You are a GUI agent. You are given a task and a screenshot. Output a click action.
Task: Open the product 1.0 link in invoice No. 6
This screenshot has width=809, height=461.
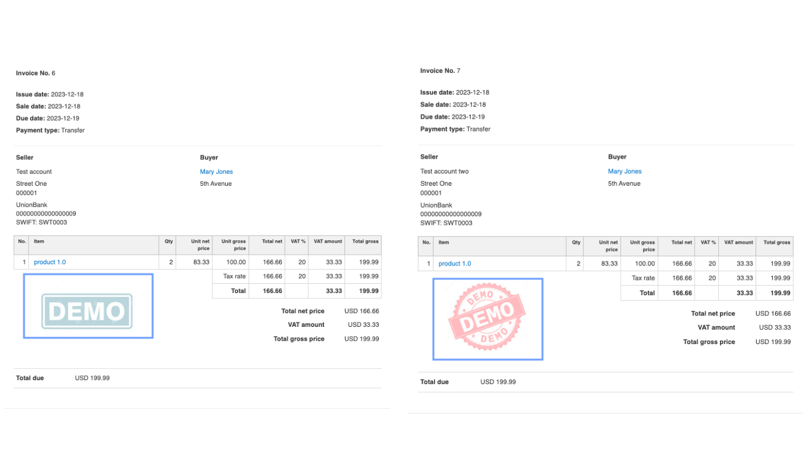coord(50,262)
